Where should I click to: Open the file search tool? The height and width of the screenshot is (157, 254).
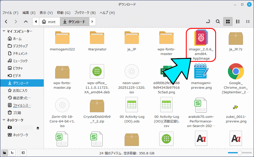[218, 22]
